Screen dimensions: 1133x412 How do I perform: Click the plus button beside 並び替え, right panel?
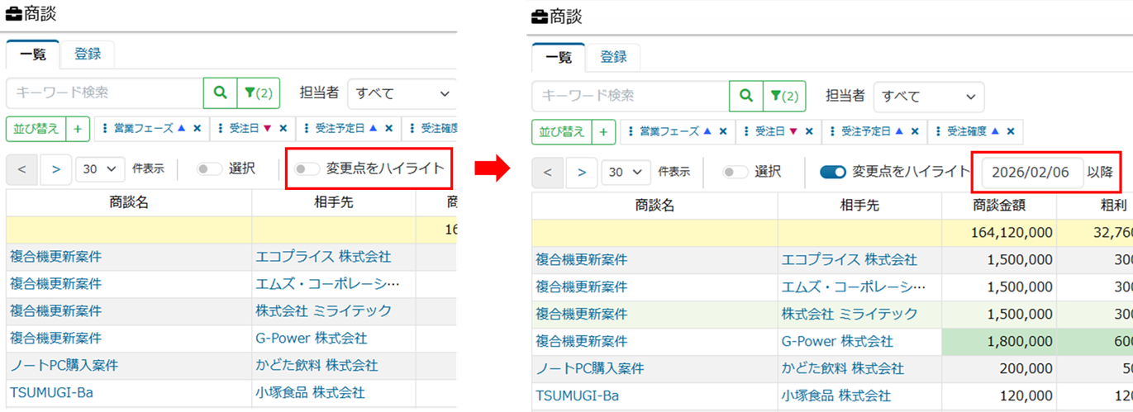[x=605, y=130]
